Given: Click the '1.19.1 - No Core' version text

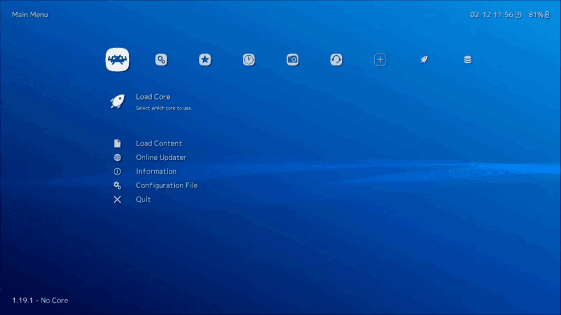Looking at the screenshot, I should click(x=40, y=300).
